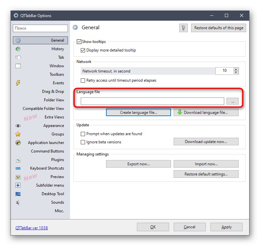Image resolution: width=260 pixels, height=246 pixels.
Task: Decrease network timeout with down arrow
Action: [x=236, y=72]
